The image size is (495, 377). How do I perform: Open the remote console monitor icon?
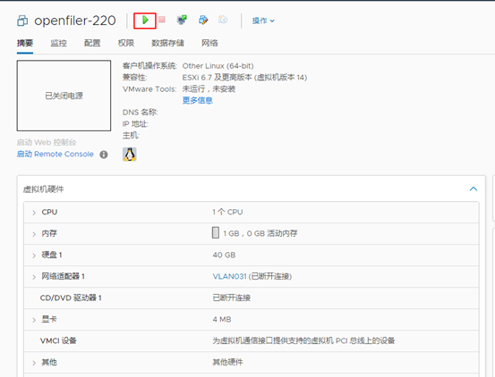point(182,20)
